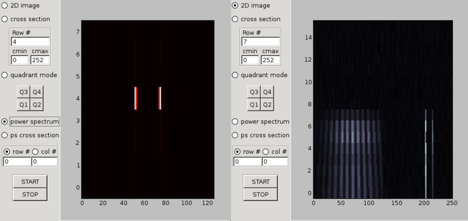Focus cmax field in left panel
This screenshot has width=468, height=221.
[x=40, y=60]
